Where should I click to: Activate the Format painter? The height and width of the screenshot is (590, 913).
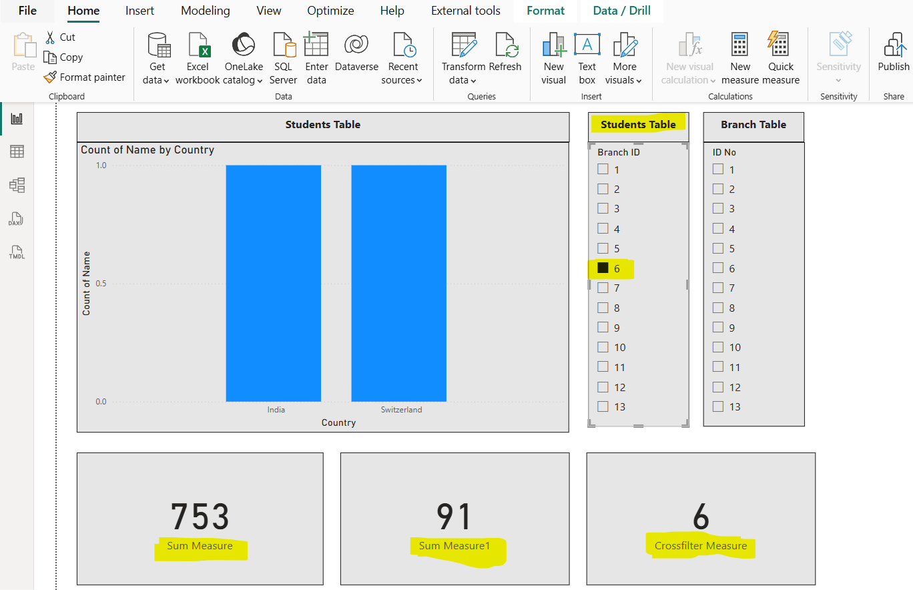84,77
